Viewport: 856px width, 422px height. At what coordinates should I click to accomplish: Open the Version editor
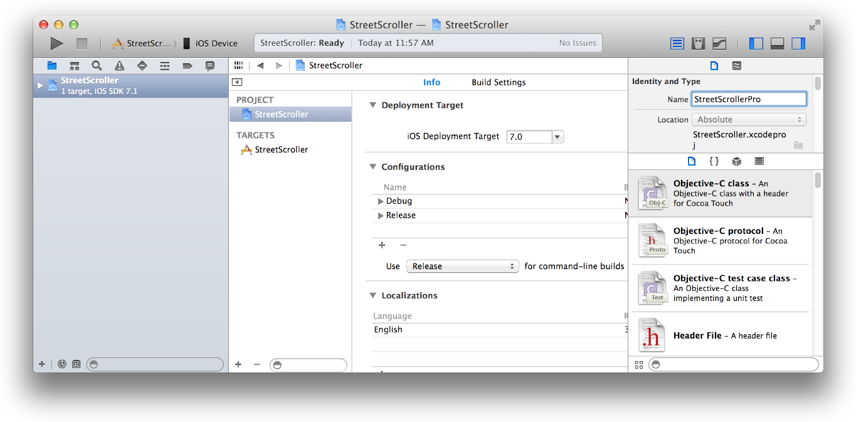click(719, 43)
